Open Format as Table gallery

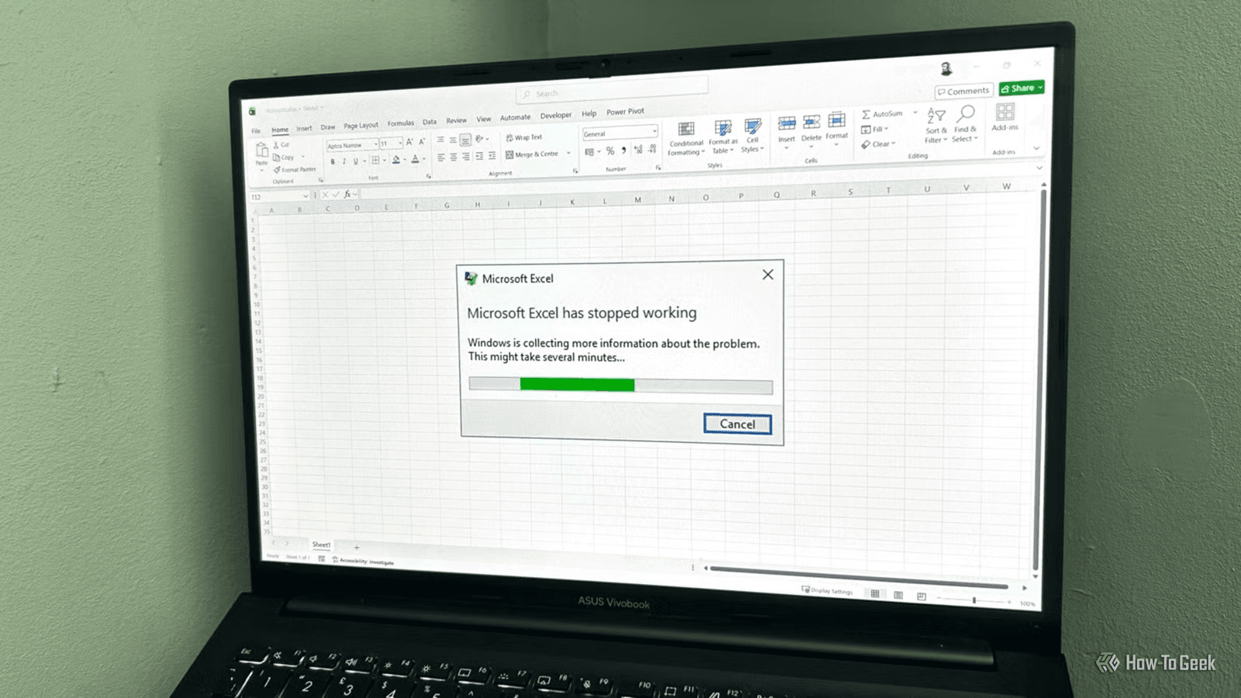722,136
